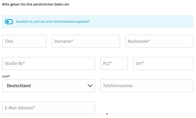Click the 'Vorname*' placeholder text
The width and height of the screenshot is (196, 118).
point(64,41)
